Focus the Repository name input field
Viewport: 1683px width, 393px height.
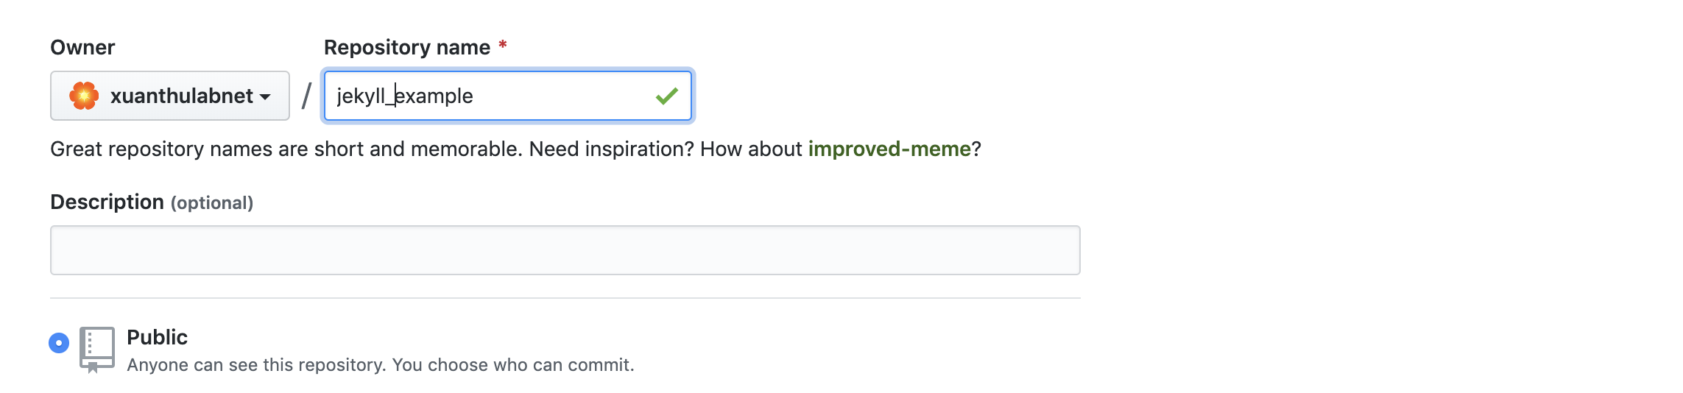(x=508, y=96)
